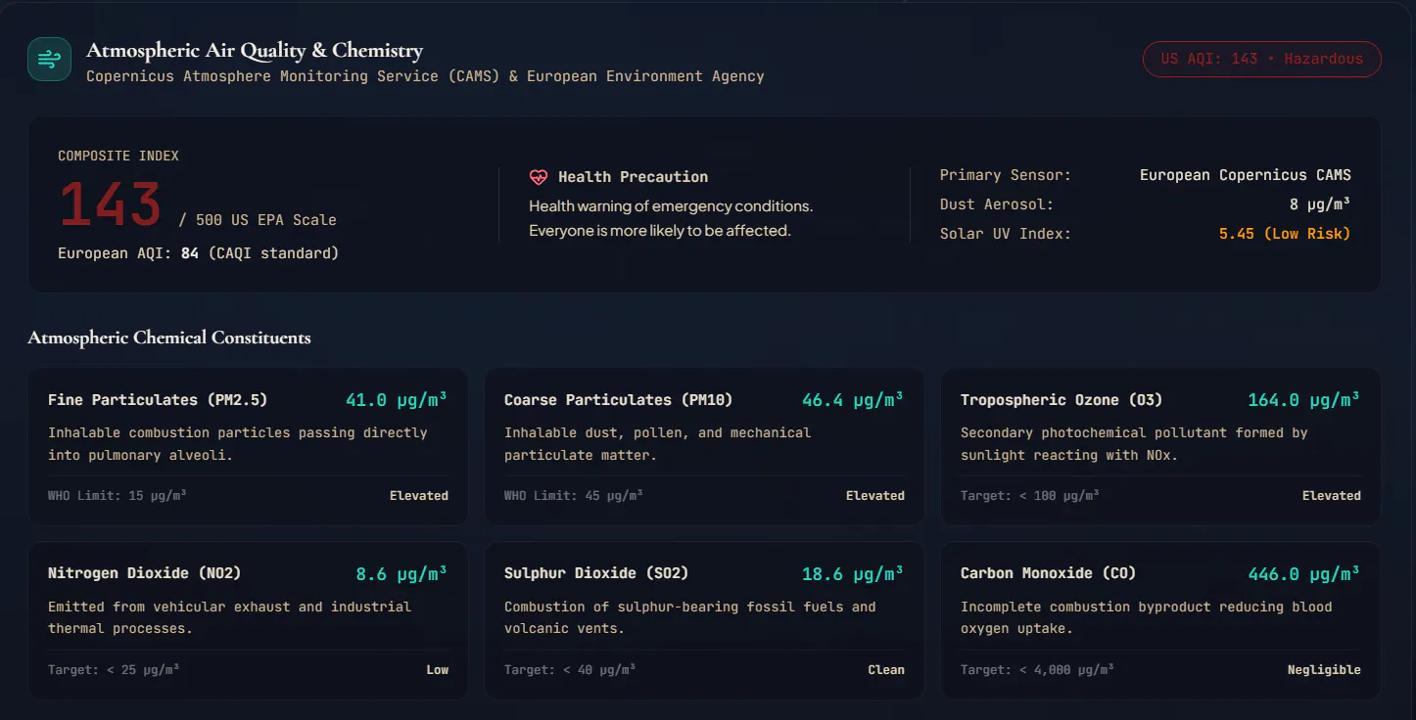Screen dimensions: 1416x720
Task: Click the SO2 reading 18.6 µg/m³
Action: pyautogui.click(x=853, y=574)
